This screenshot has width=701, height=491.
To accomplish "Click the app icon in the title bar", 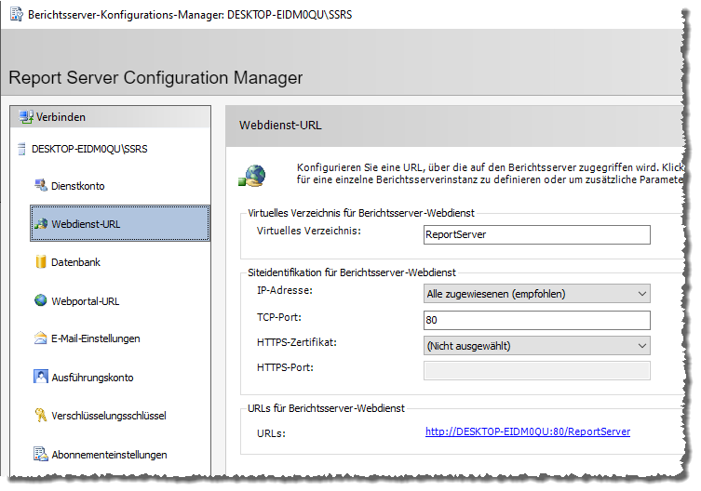I will (16, 16).
